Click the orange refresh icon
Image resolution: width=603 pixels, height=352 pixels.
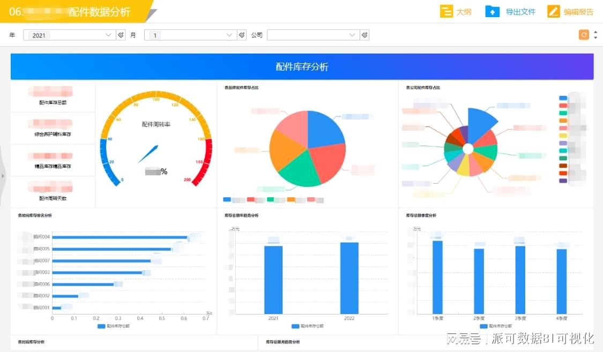tap(583, 34)
